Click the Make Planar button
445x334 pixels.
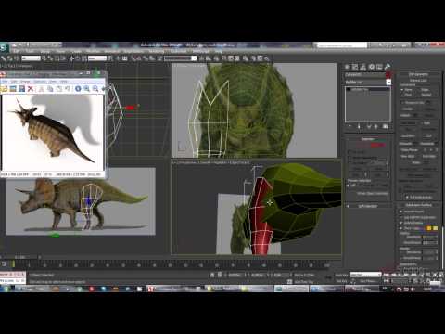coord(410,150)
